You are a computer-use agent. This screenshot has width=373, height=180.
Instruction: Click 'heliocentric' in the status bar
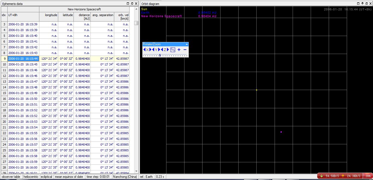click(31, 177)
